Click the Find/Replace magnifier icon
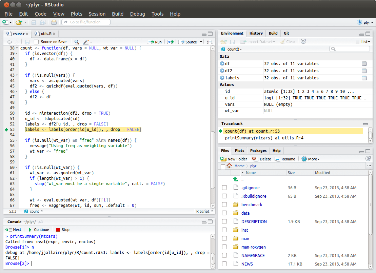376x273 pixels. (76, 41)
